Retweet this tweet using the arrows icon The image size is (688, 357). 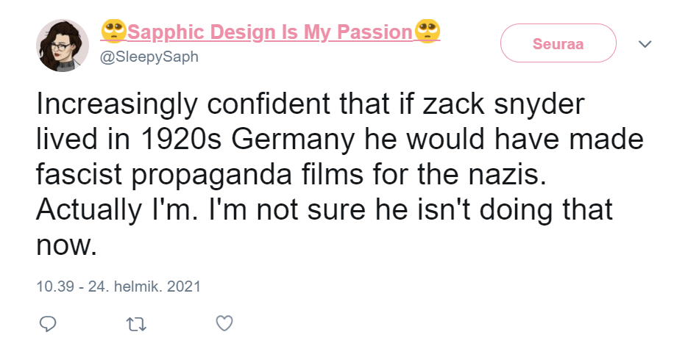click(x=136, y=323)
